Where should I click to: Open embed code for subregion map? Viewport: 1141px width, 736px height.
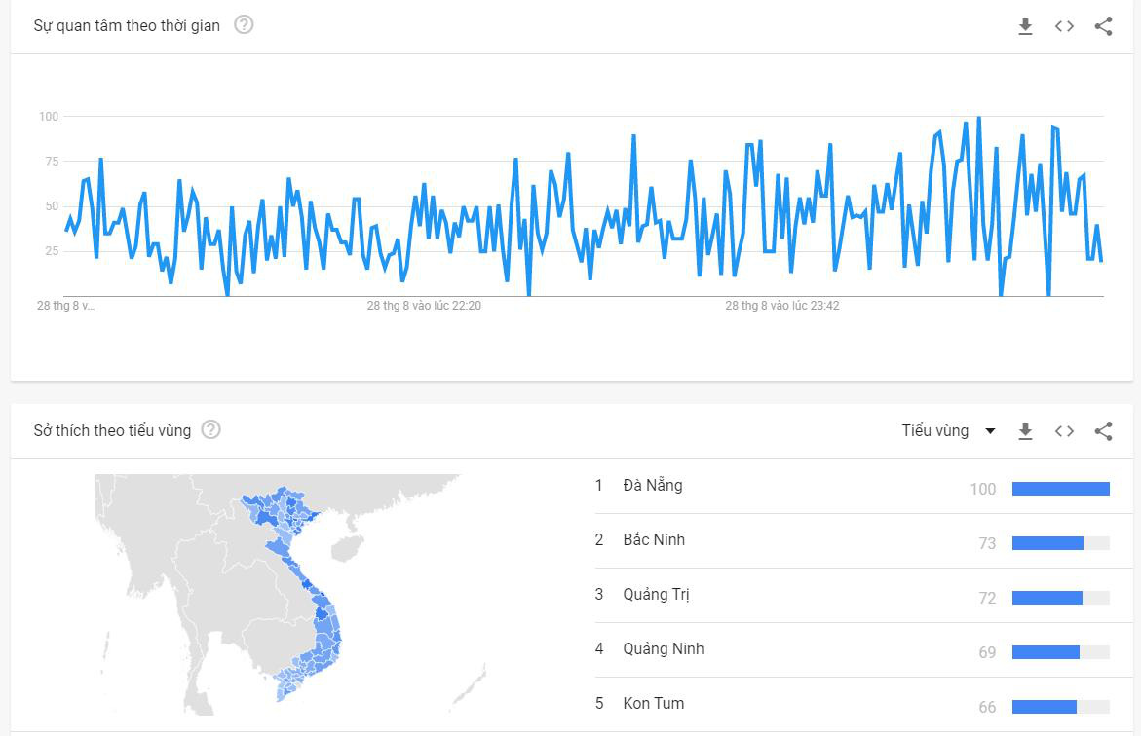click(x=1064, y=431)
